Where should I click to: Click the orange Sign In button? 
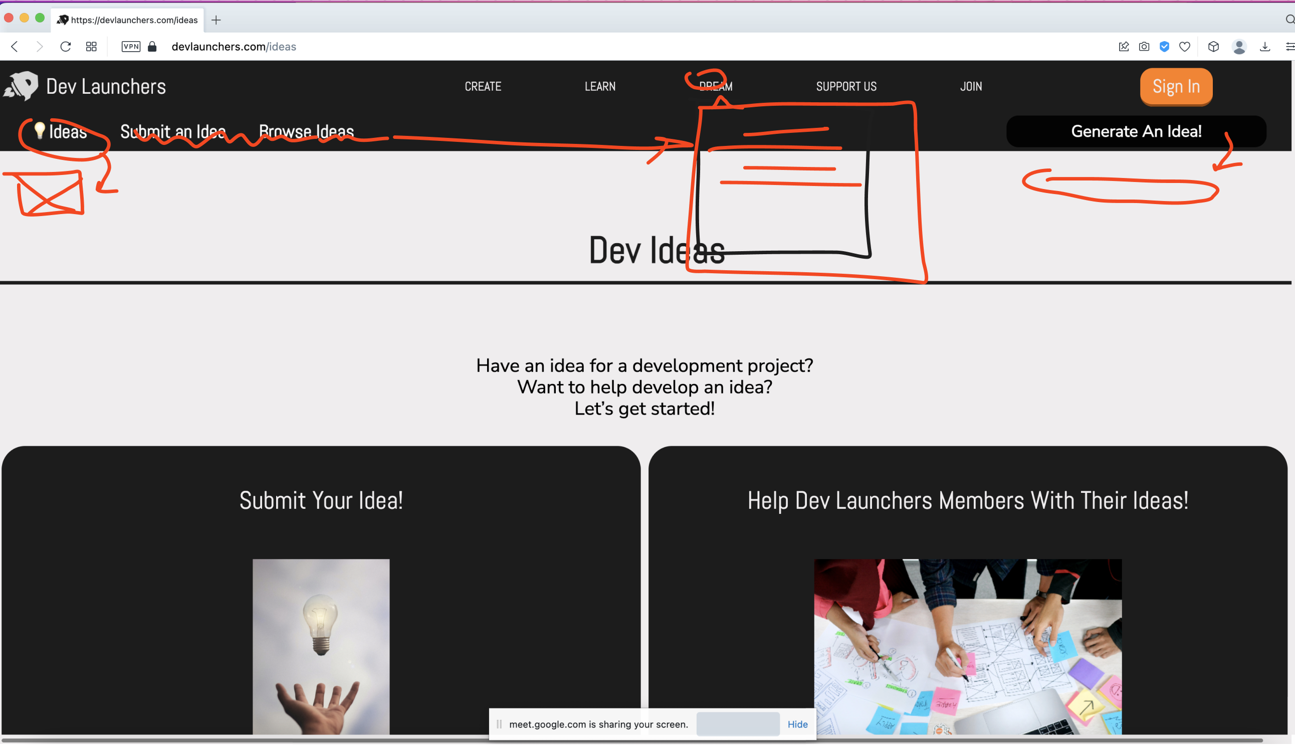pos(1176,87)
